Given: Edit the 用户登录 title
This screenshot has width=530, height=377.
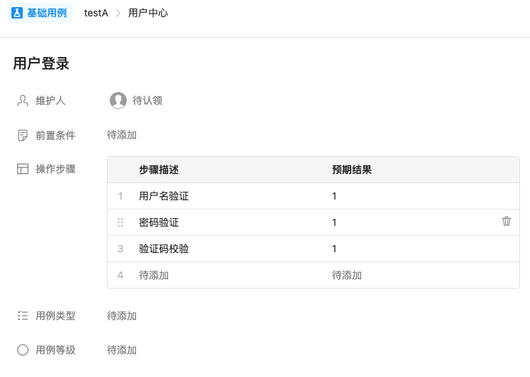Looking at the screenshot, I should [41, 63].
